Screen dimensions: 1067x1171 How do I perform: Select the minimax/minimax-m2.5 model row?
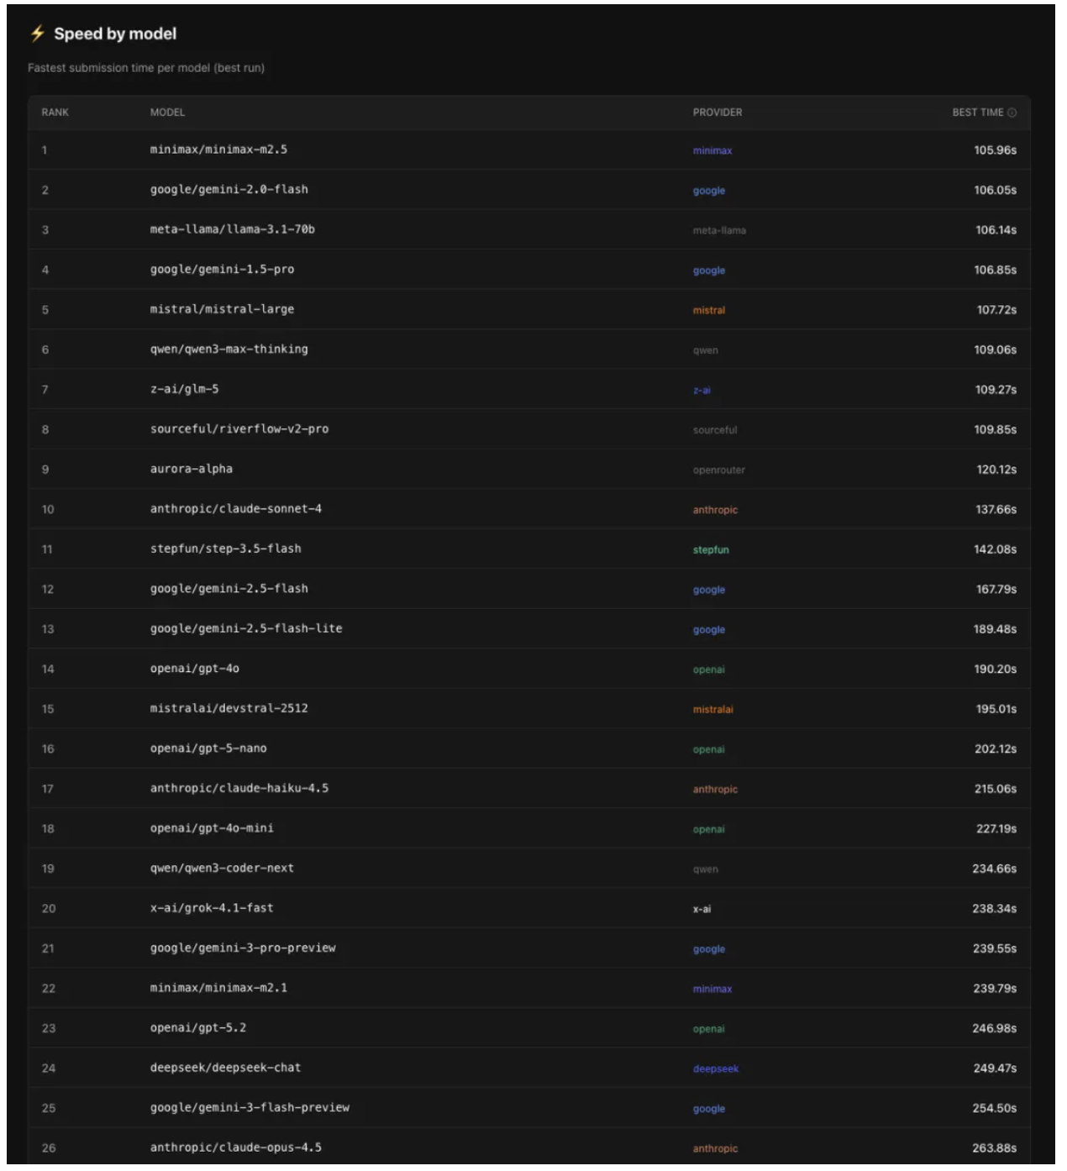(218, 150)
